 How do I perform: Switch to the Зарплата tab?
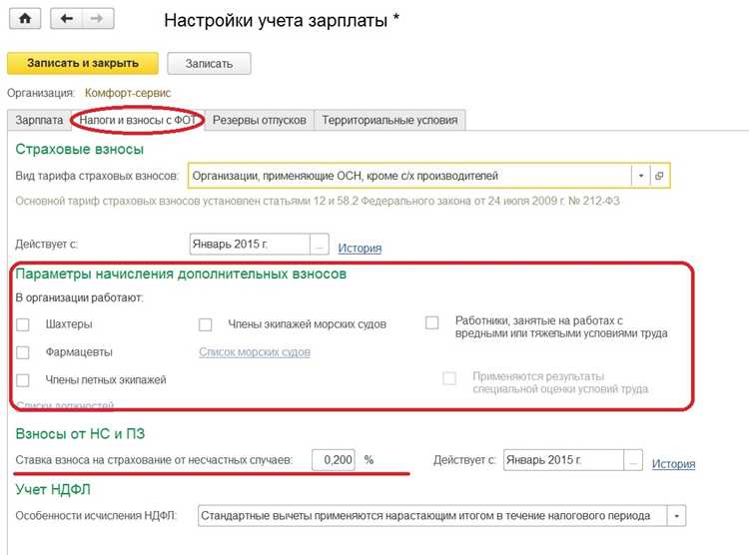(39, 120)
